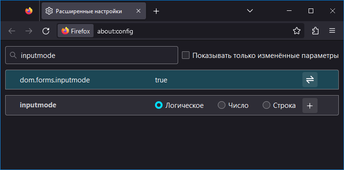Open a new tab with plus button
The image size is (344, 170).
(x=156, y=11)
